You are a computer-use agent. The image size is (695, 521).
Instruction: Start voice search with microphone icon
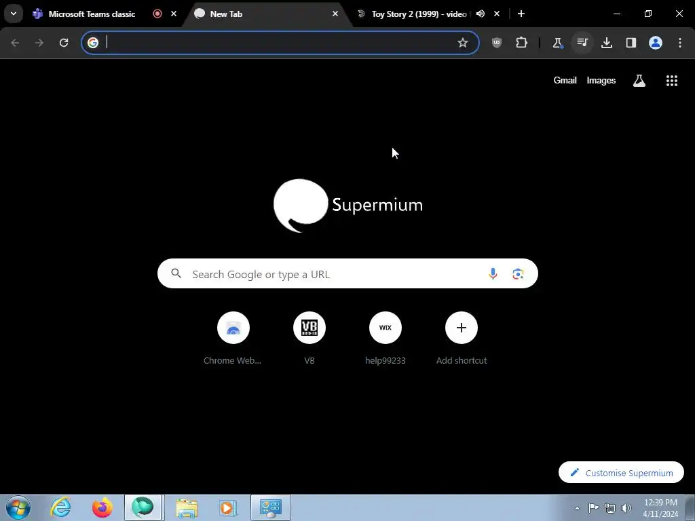click(493, 274)
